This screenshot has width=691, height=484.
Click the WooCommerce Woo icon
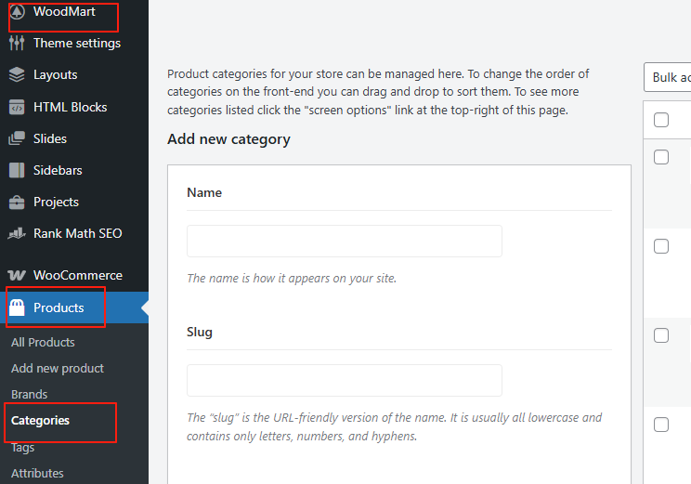[17, 275]
